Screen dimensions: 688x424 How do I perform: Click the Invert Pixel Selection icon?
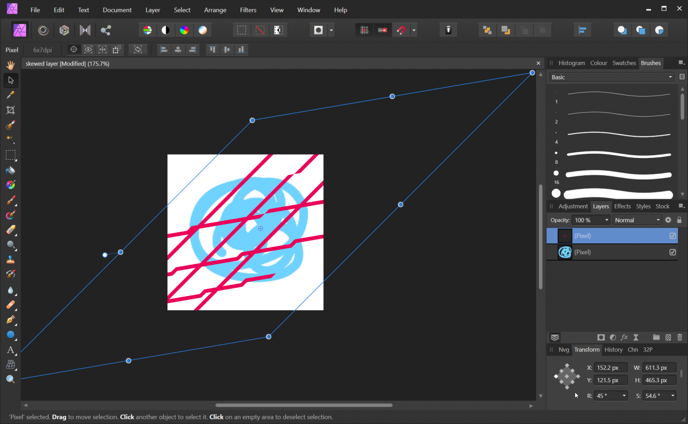[x=278, y=30]
